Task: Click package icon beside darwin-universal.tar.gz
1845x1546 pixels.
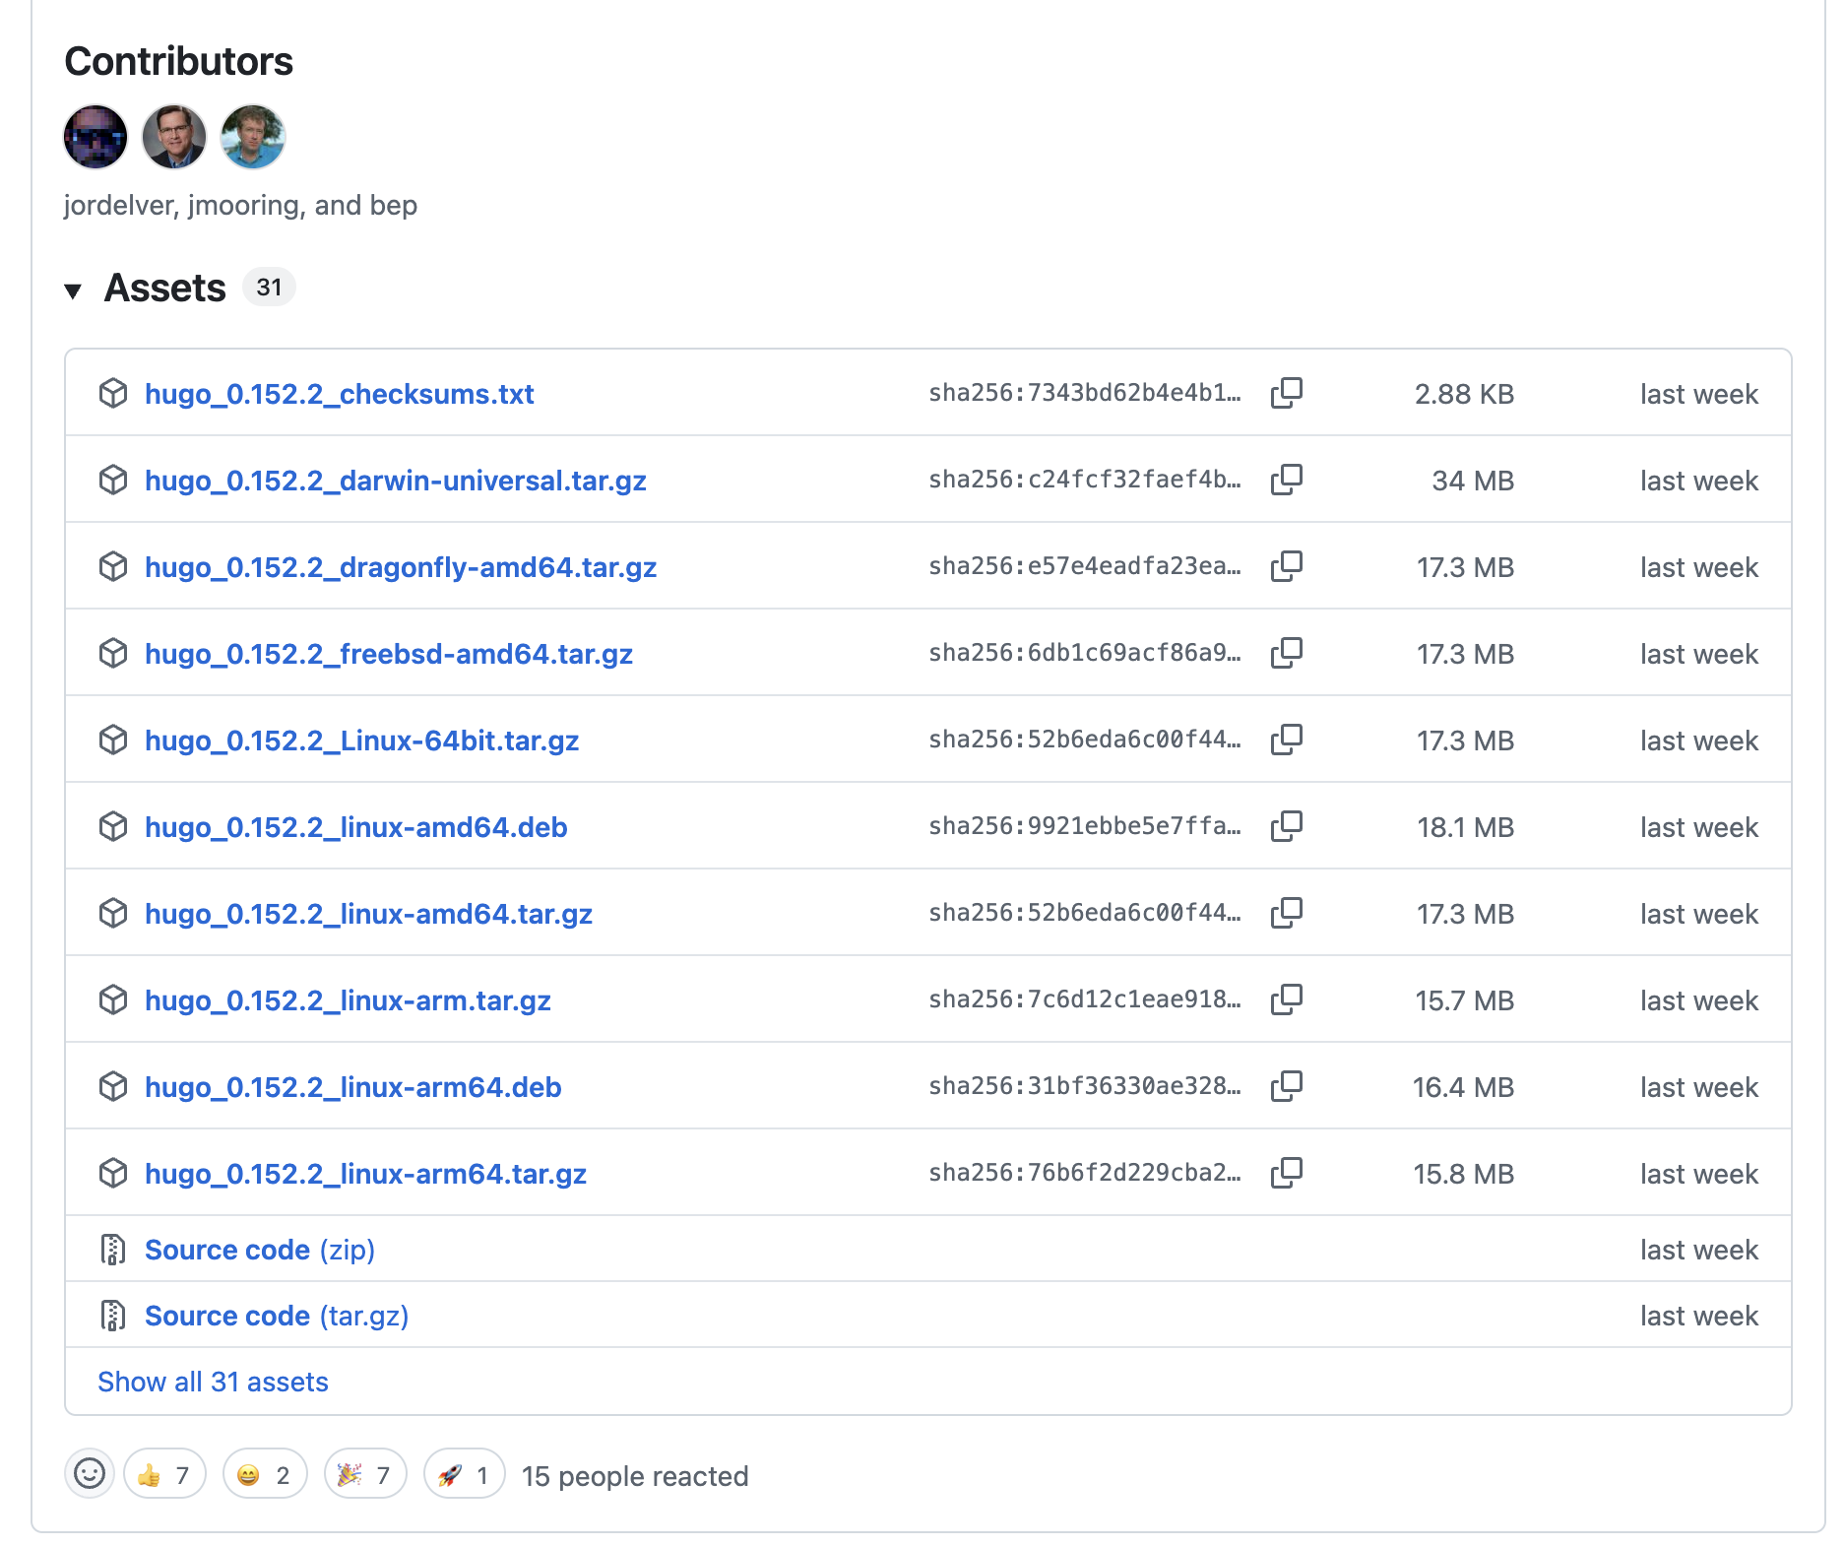Action: click(113, 480)
